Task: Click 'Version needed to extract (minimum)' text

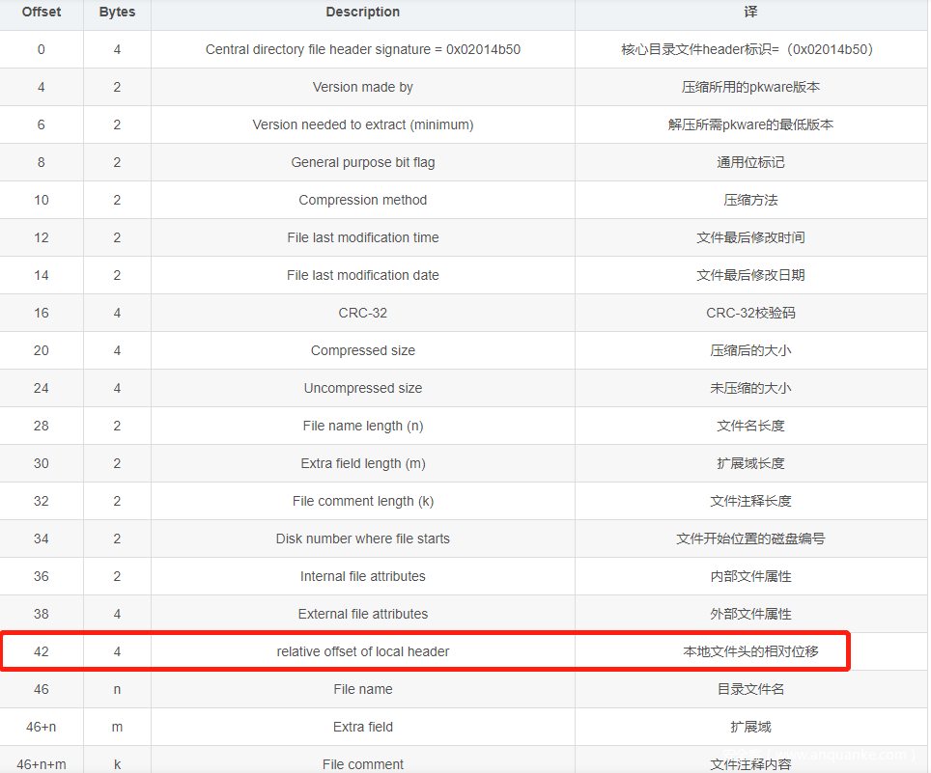Action: tap(362, 124)
